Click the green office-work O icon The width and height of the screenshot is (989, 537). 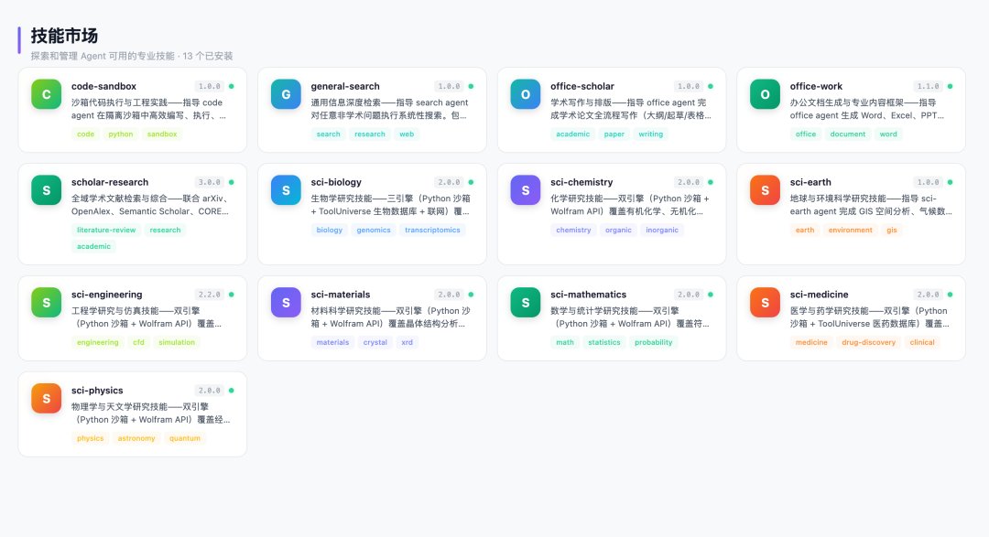[x=766, y=94]
